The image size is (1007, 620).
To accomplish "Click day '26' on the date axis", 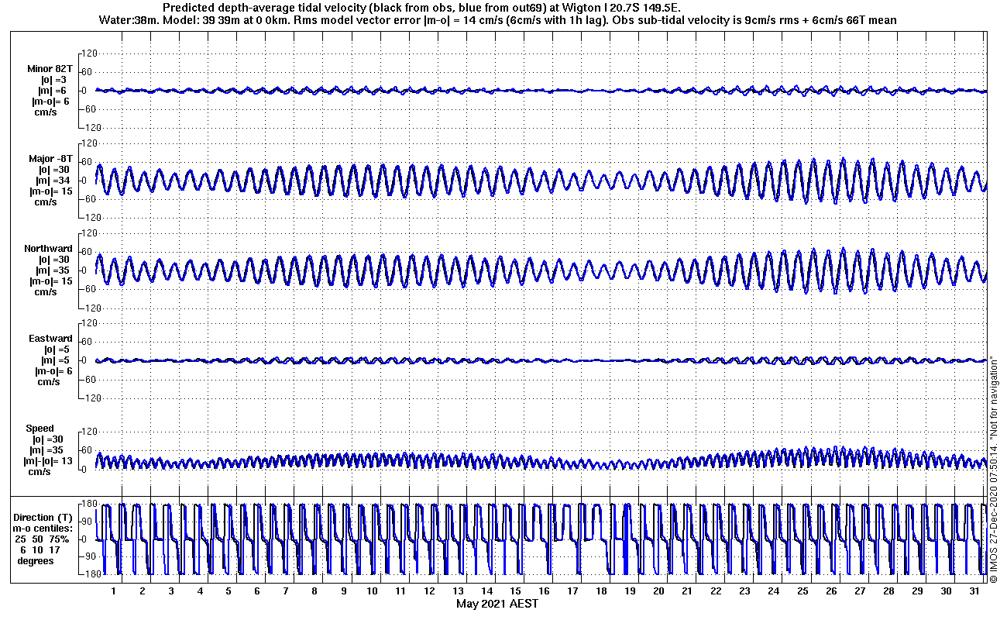I will point(831,591).
